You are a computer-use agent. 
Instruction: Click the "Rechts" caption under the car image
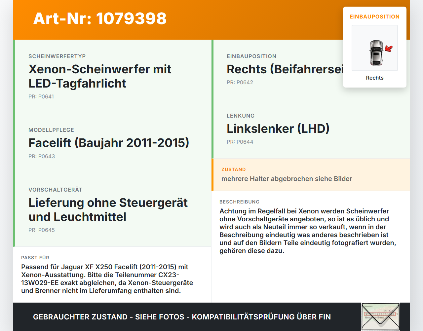coord(375,78)
